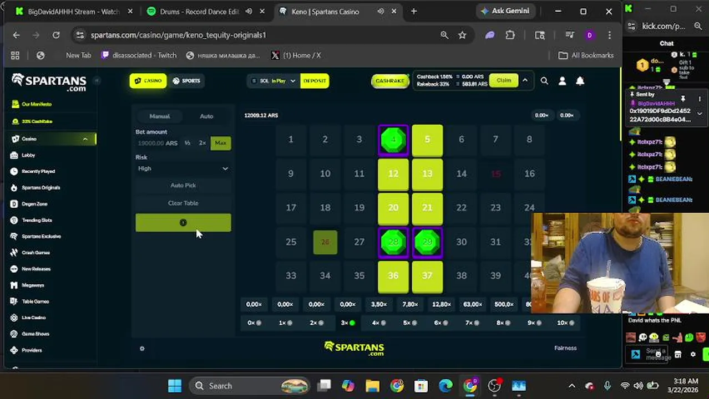The image size is (709, 399).
Task: Select the Sports tab at the top
Action: (186, 81)
